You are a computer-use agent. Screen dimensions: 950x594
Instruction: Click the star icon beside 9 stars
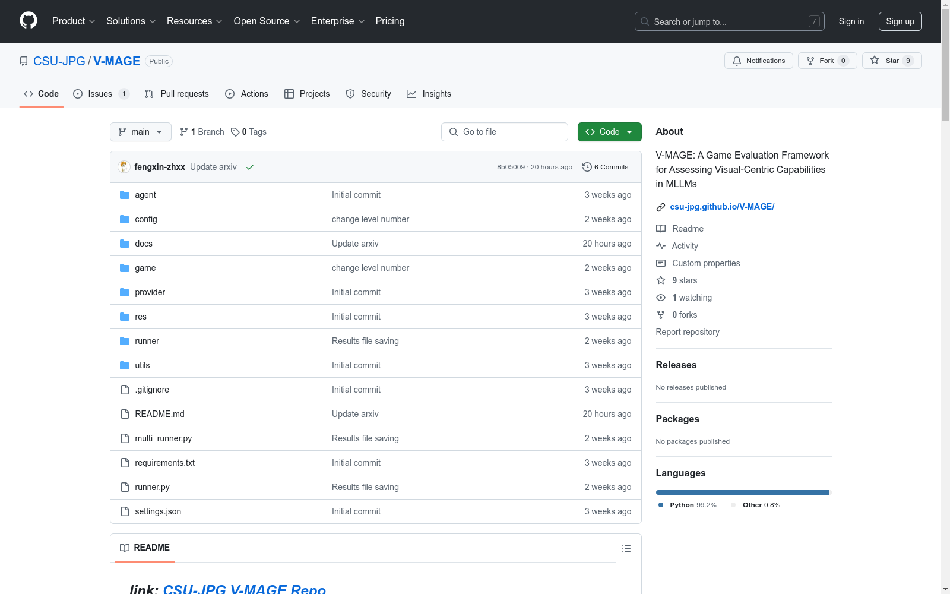[x=661, y=280]
